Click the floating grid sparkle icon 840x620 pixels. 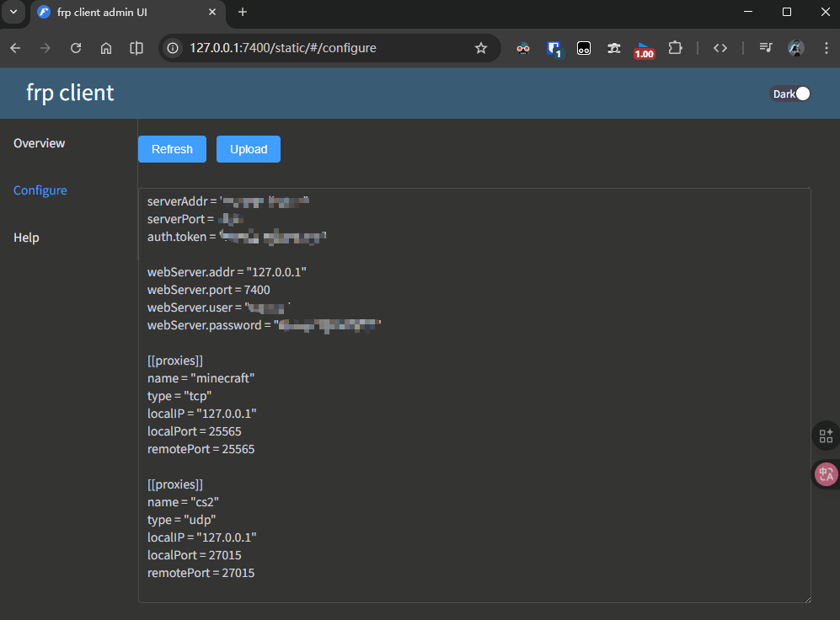coord(826,436)
